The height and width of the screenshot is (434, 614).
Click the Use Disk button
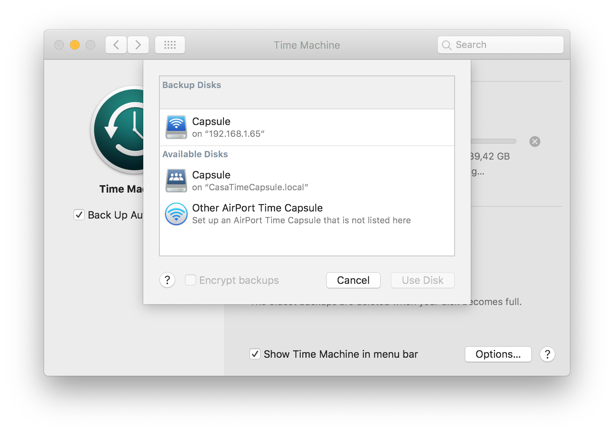[423, 280]
